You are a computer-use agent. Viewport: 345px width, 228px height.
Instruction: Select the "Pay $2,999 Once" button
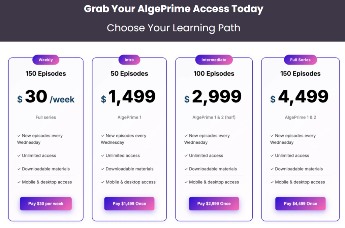click(214, 203)
